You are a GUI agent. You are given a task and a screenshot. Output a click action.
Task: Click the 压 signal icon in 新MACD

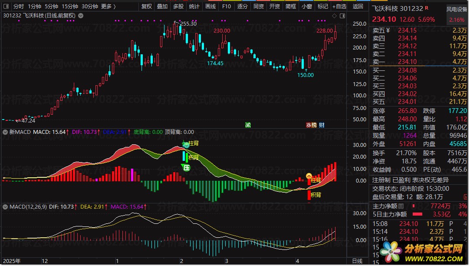(x=186, y=167)
